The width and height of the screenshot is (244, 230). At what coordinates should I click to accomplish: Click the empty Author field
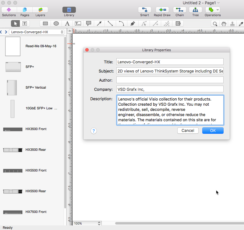170,80
